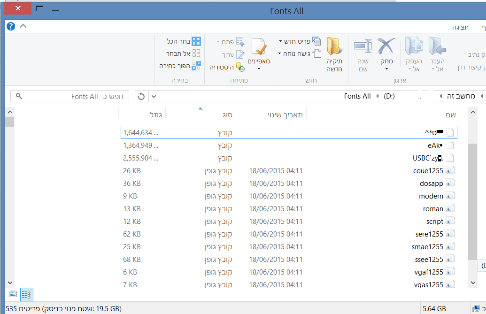Switch to the View (תצוגה) tab
The height and width of the screenshot is (314, 486).
coord(460,27)
